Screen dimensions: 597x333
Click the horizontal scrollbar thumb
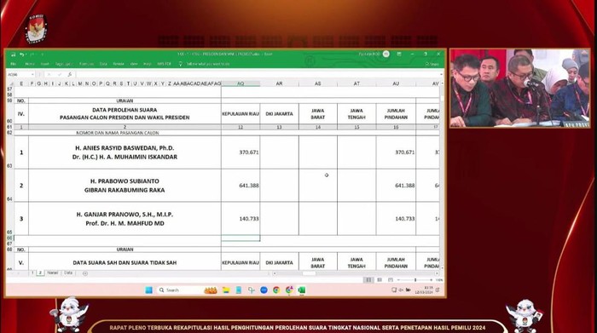pyautogui.click(x=309, y=273)
